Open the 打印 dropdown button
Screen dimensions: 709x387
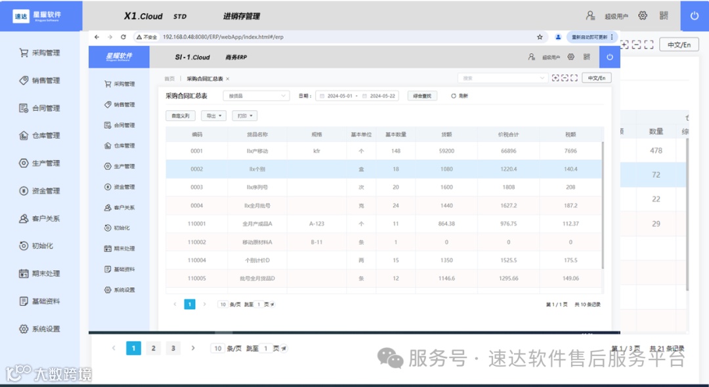click(245, 116)
